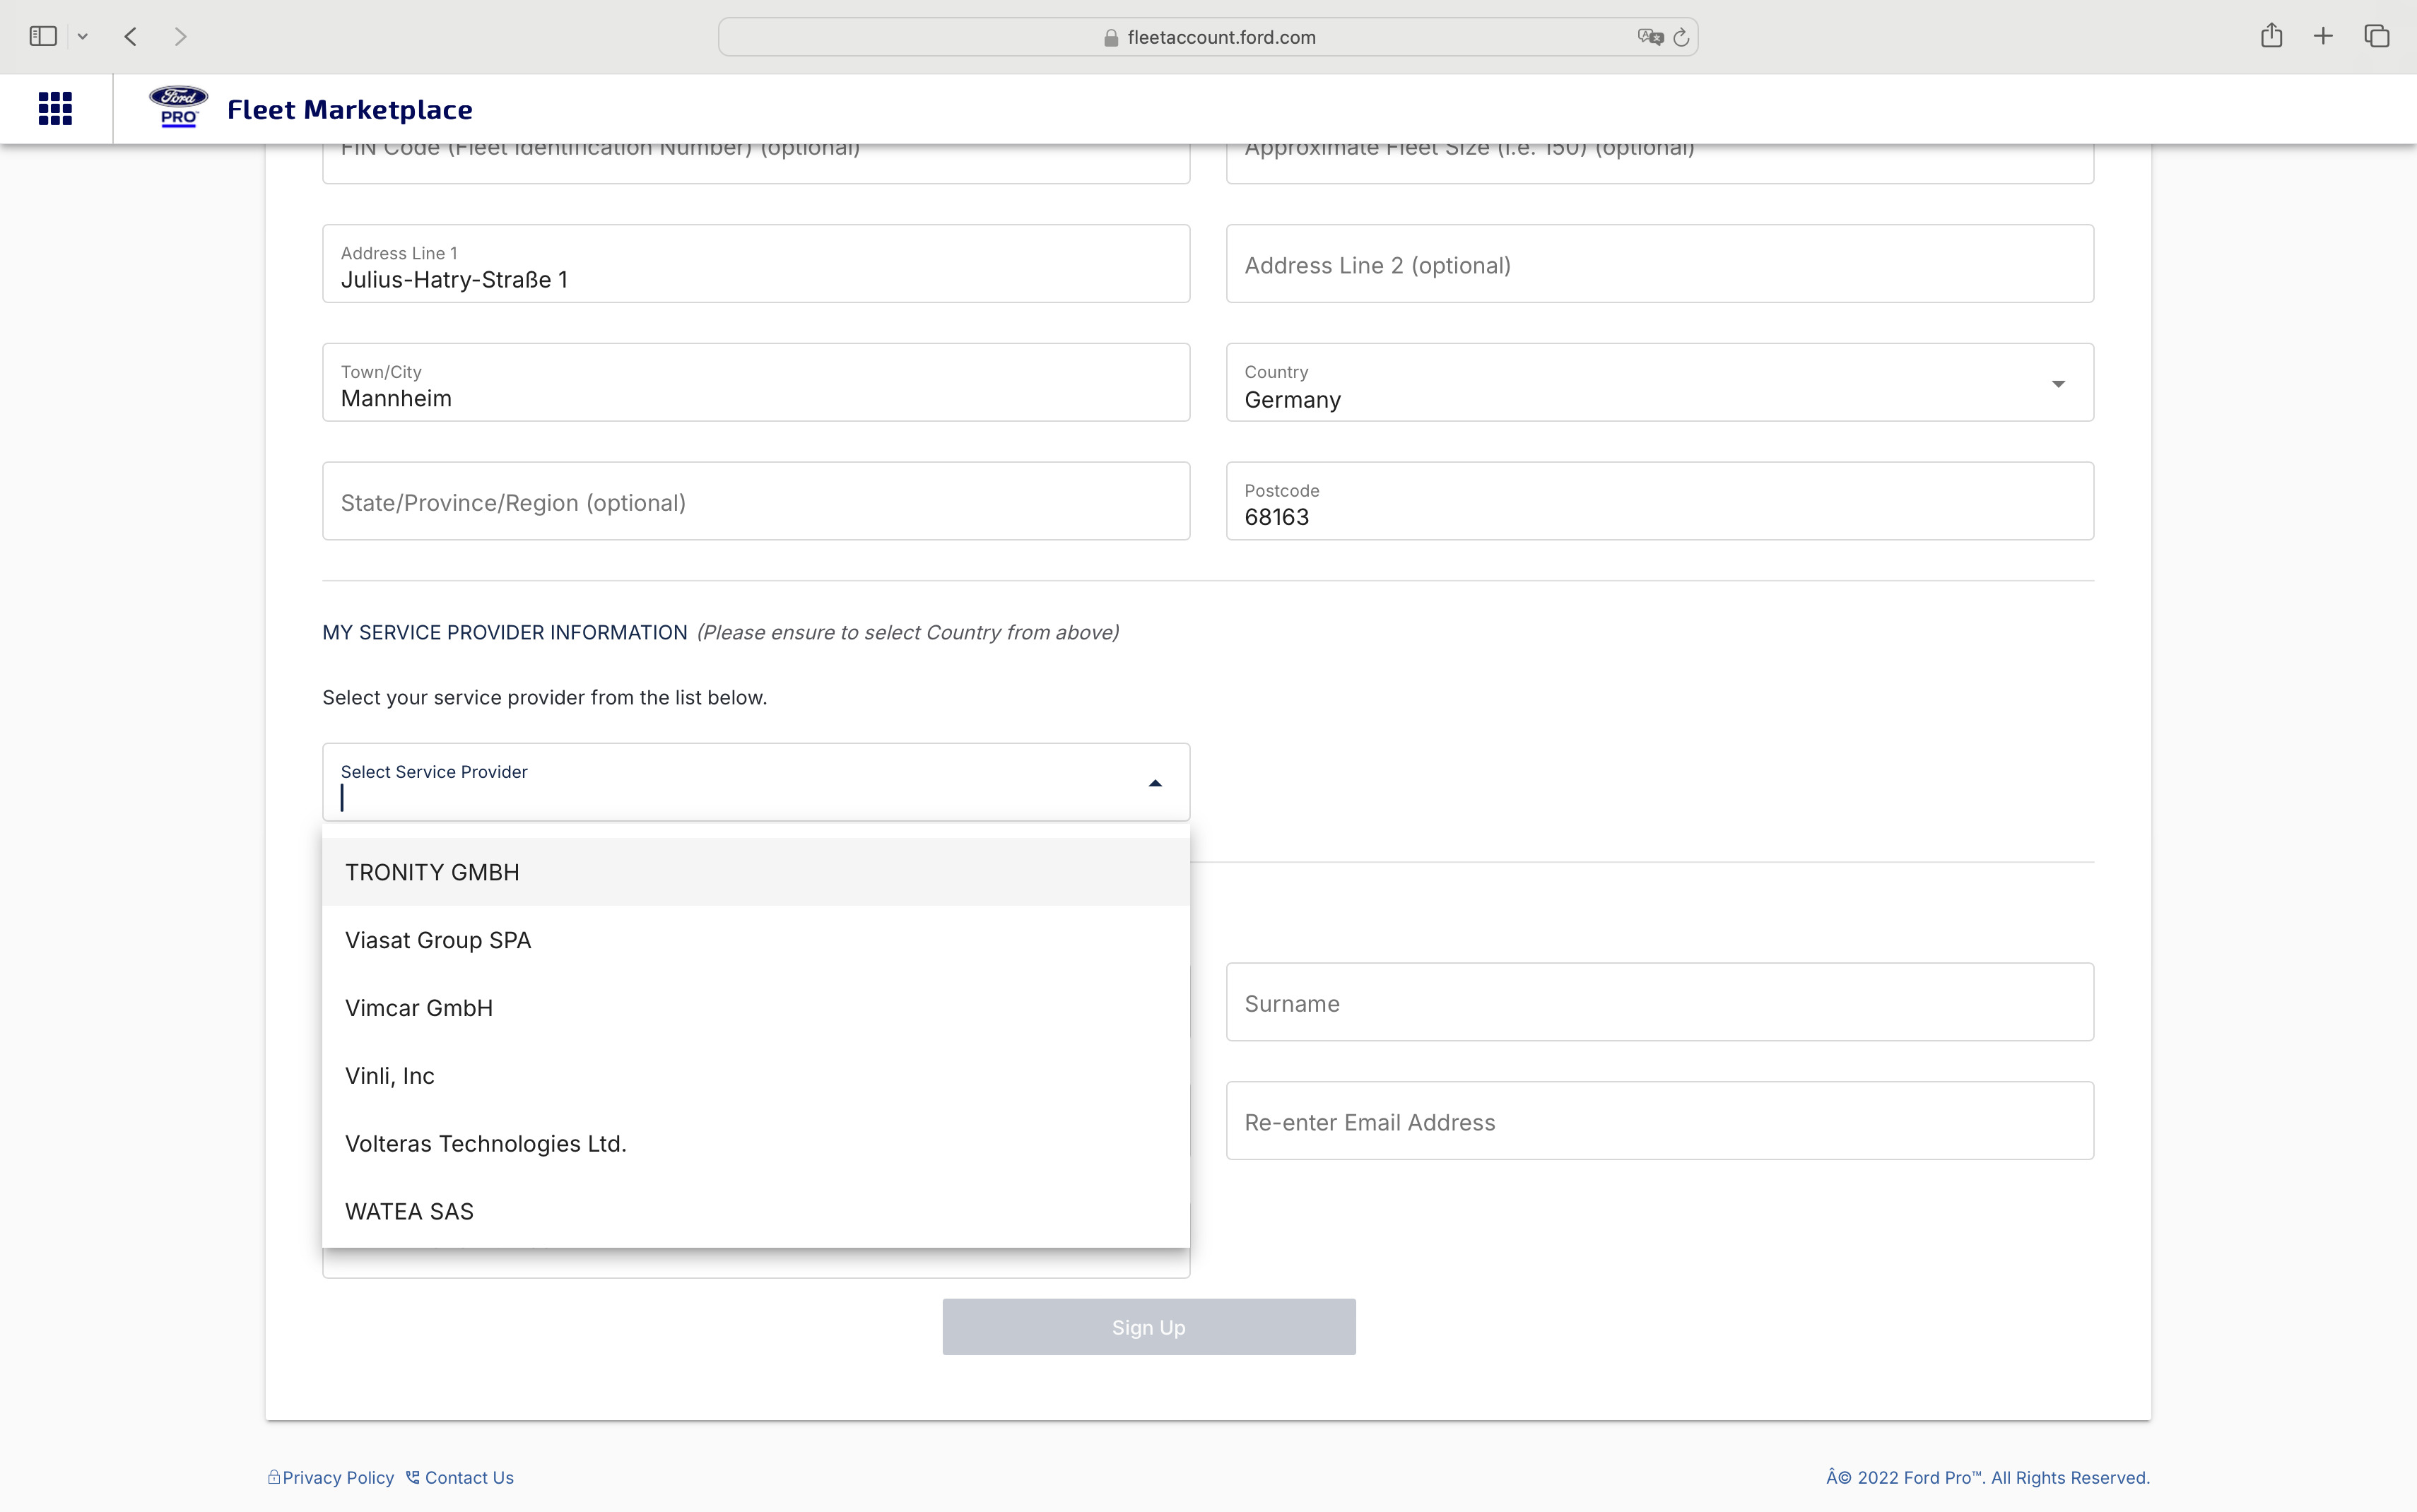Reload the page using refresh icon

pos(1682,37)
